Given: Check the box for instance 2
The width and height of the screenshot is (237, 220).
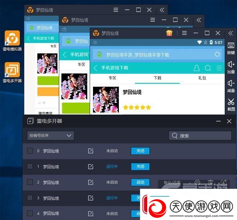Looking at the screenshot, I should click(x=30, y=182).
